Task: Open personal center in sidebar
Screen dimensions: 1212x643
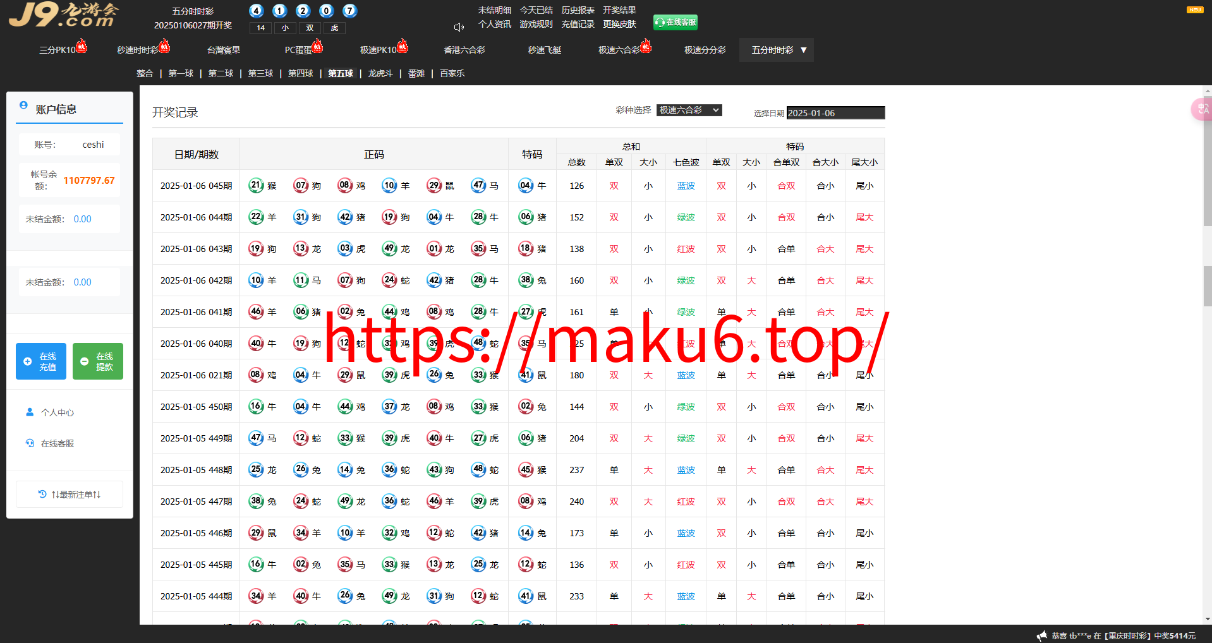Action: click(51, 412)
